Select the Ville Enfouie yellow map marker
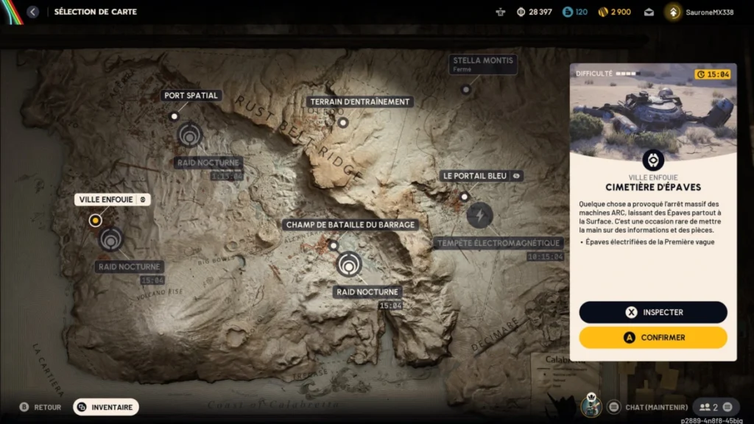 [x=95, y=220]
